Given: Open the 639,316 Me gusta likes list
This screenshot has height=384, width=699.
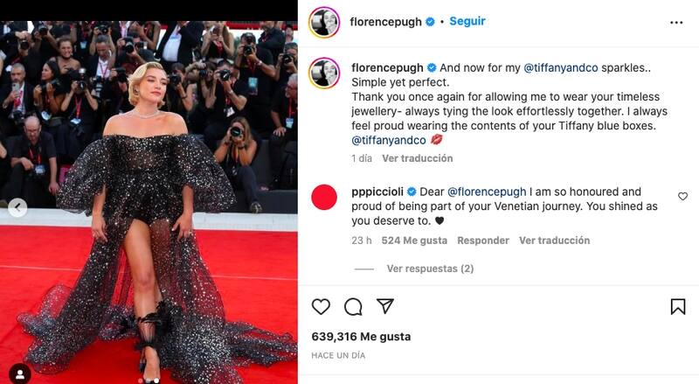Looking at the screenshot, I should pyautogui.click(x=361, y=337).
